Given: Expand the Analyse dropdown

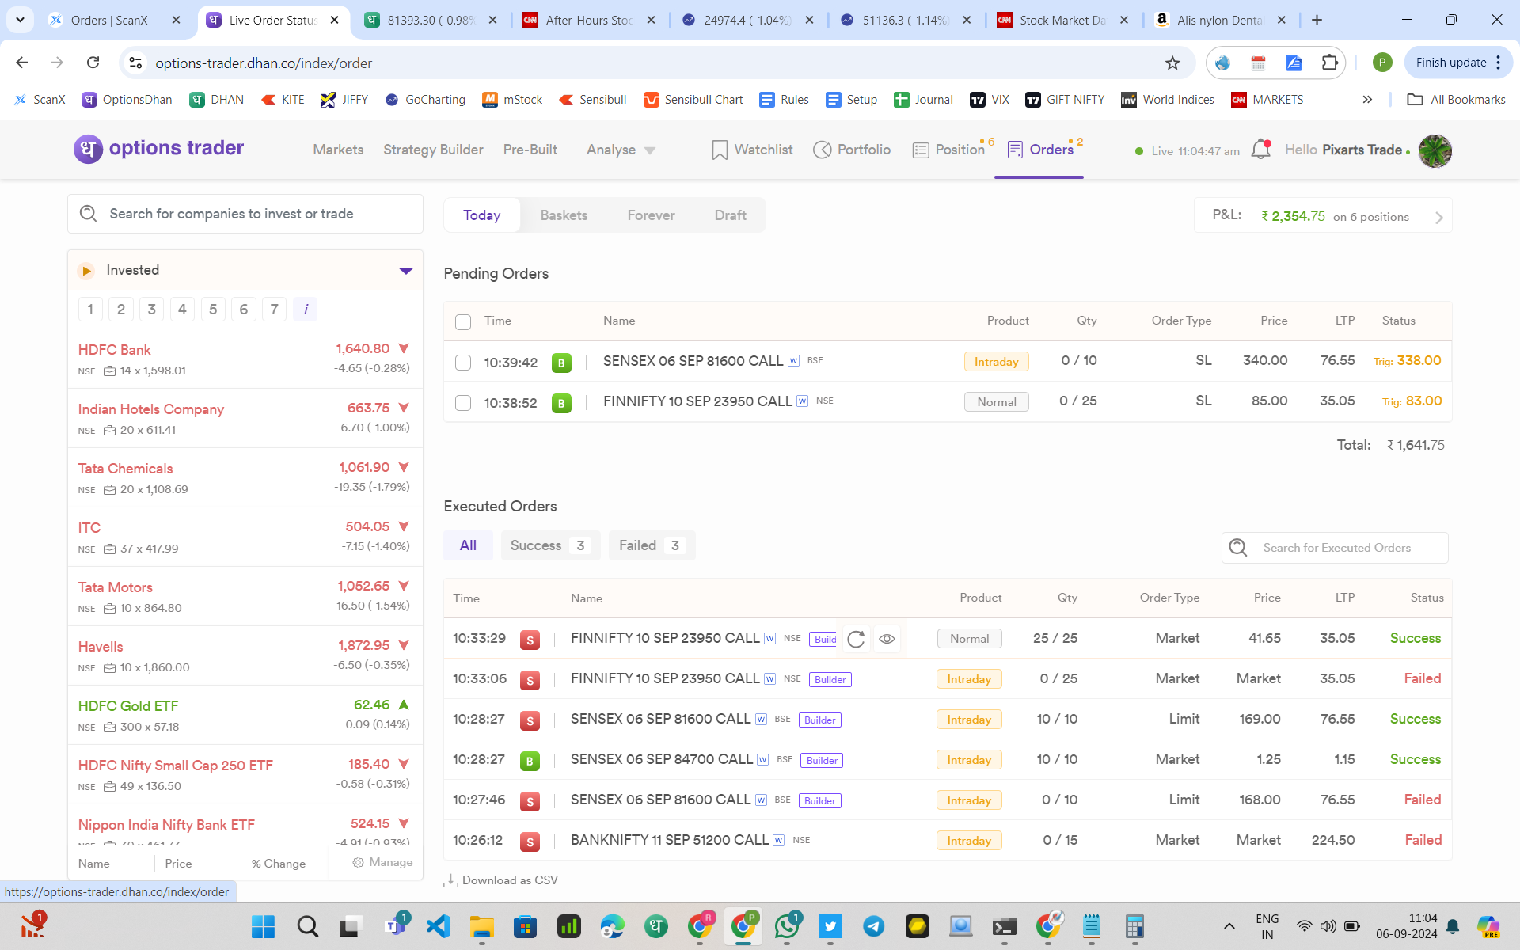Looking at the screenshot, I should coord(621,150).
